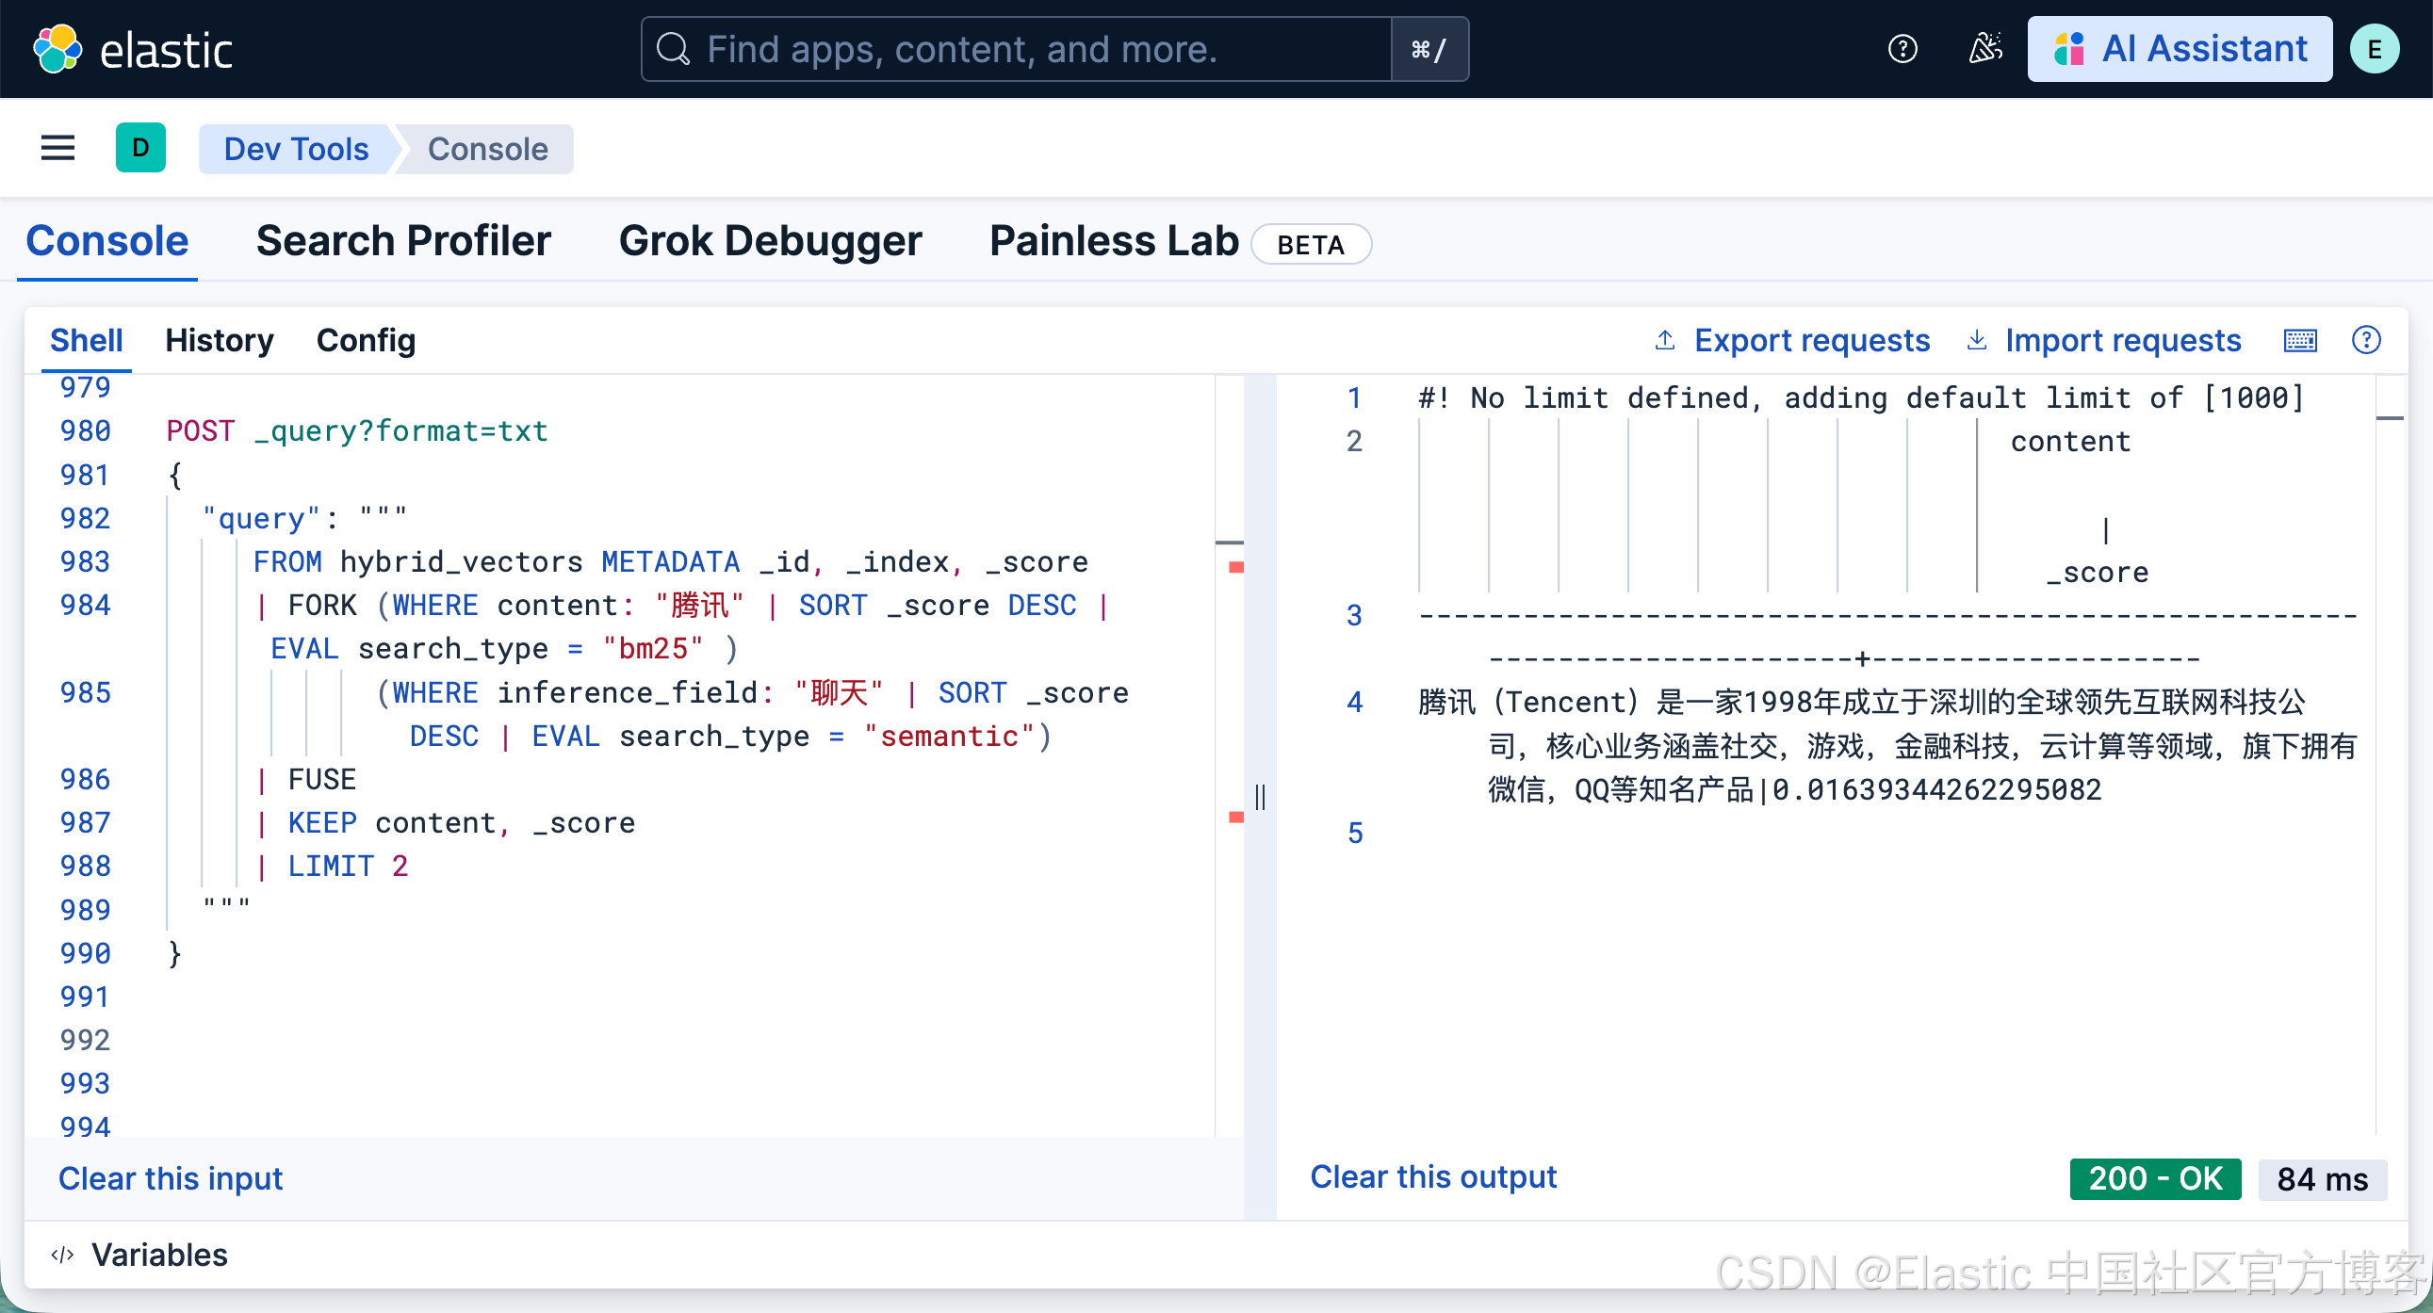Image resolution: width=2433 pixels, height=1313 pixels.
Task: Click Import requests
Action: coord(2103,341)
